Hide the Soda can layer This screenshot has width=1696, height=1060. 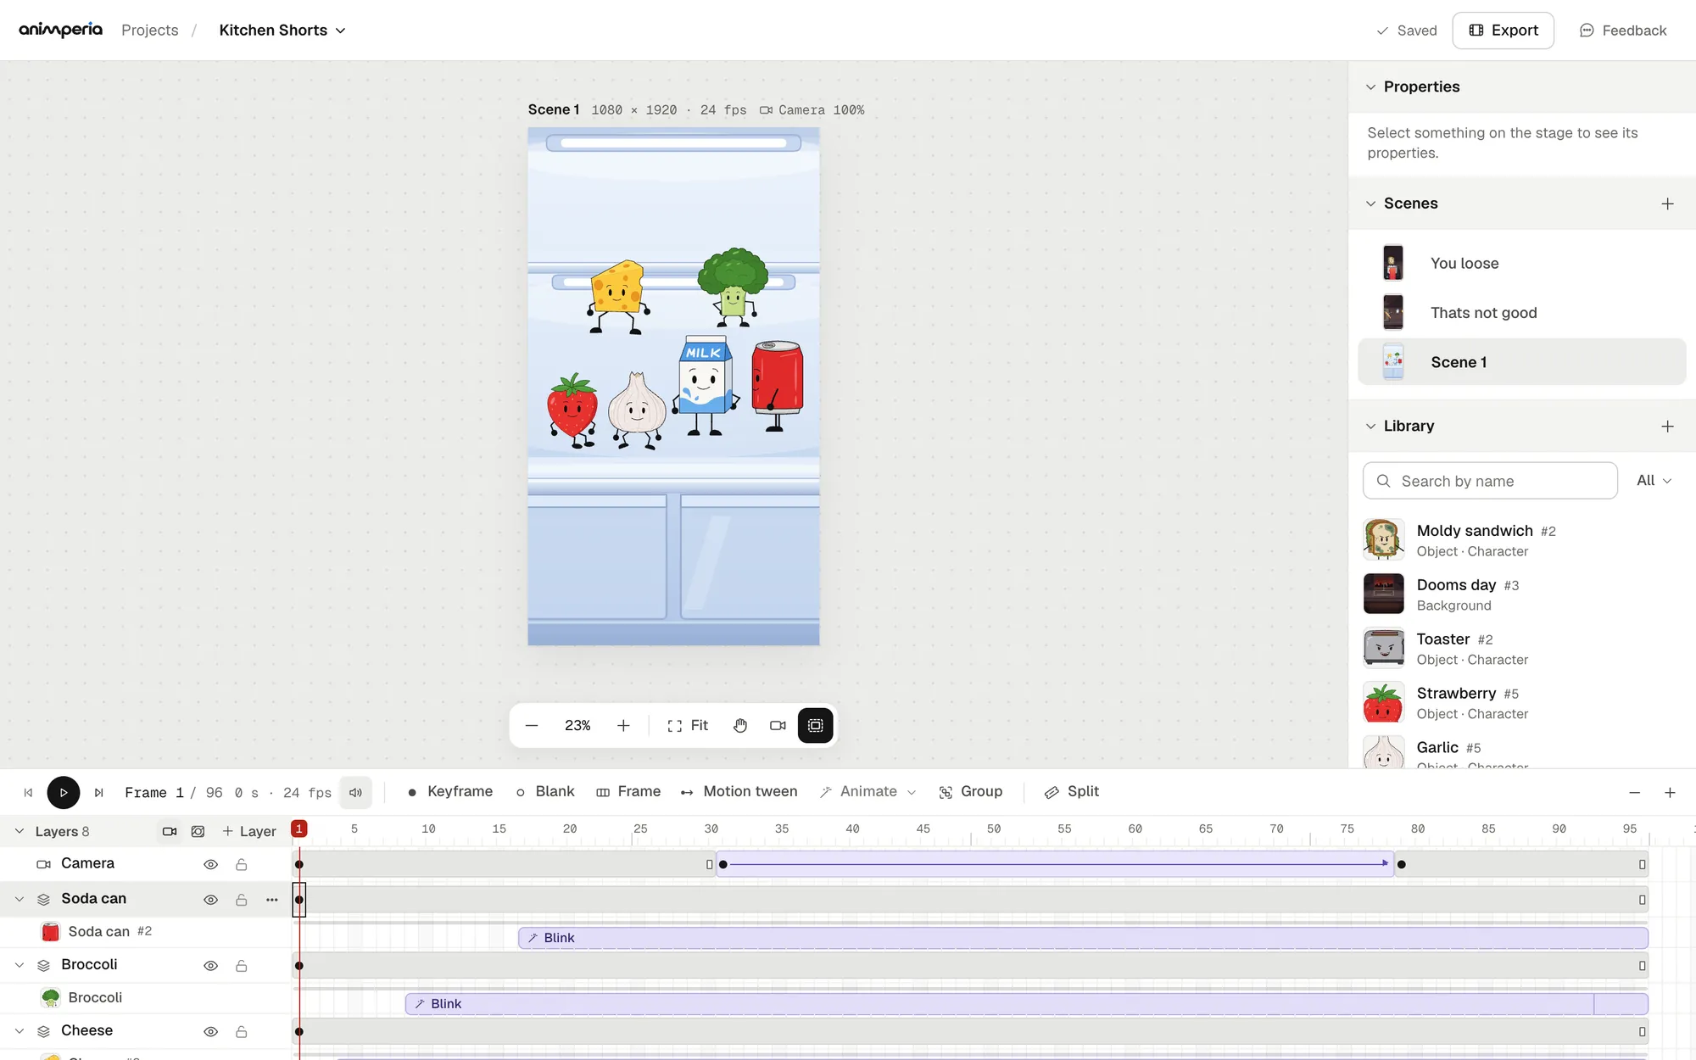[211, 900]
